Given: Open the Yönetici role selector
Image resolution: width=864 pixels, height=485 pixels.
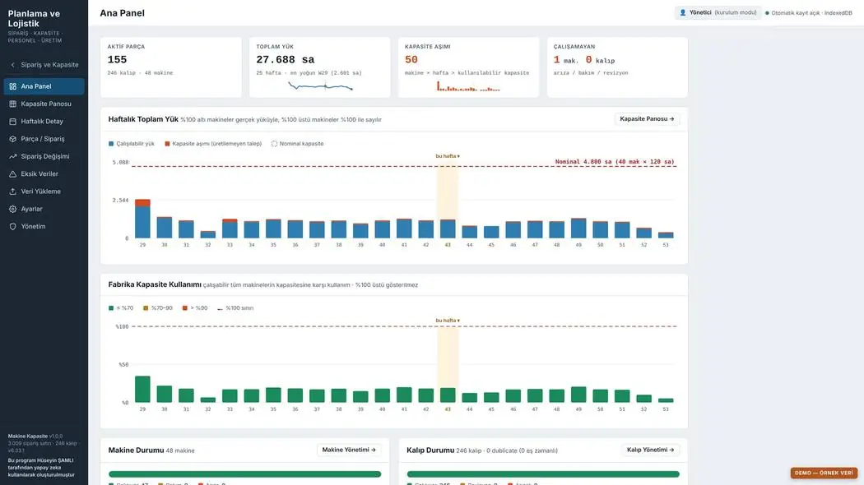Looking at the screenshot, I should 718,12.
